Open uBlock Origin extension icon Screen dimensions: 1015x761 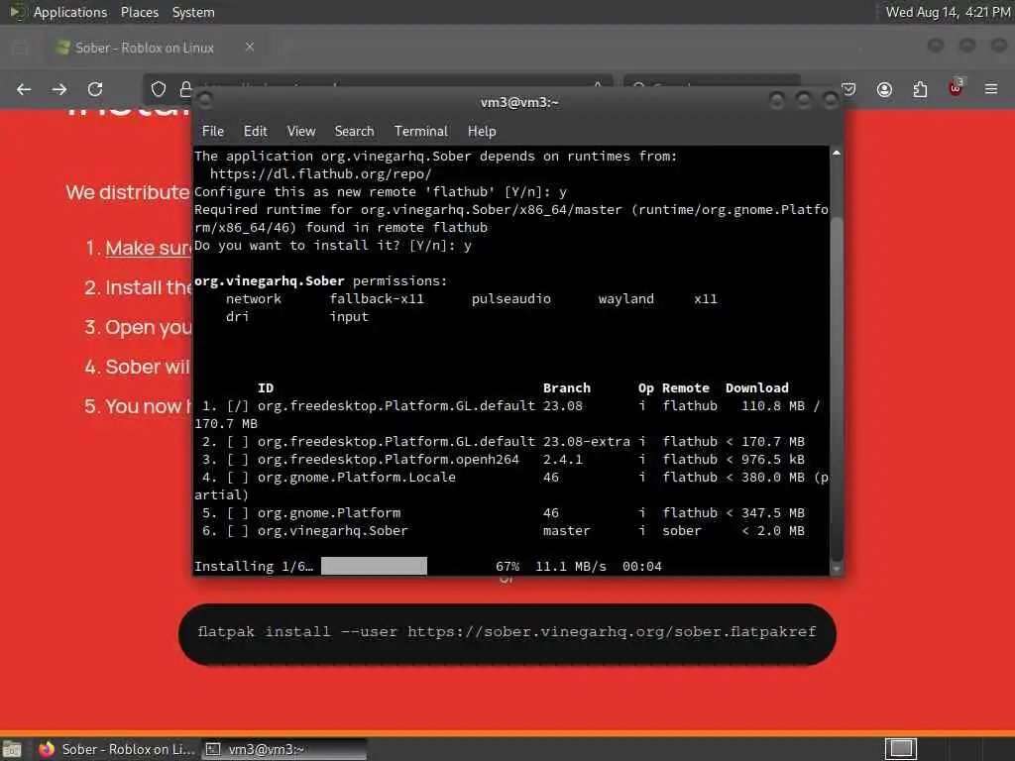coord(956,88)
